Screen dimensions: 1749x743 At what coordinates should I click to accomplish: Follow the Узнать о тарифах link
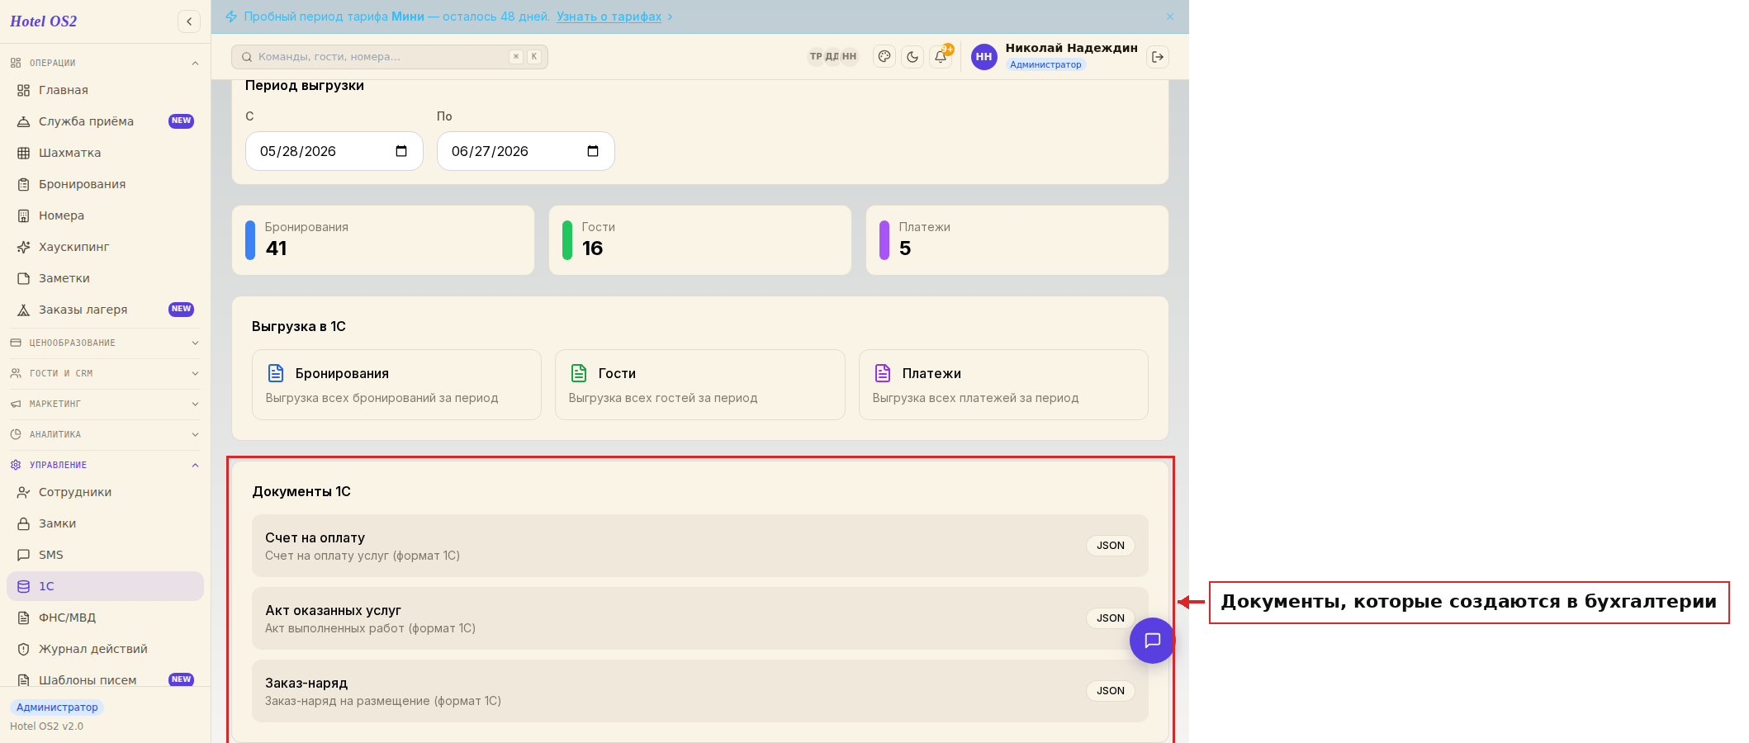[609, 17]
